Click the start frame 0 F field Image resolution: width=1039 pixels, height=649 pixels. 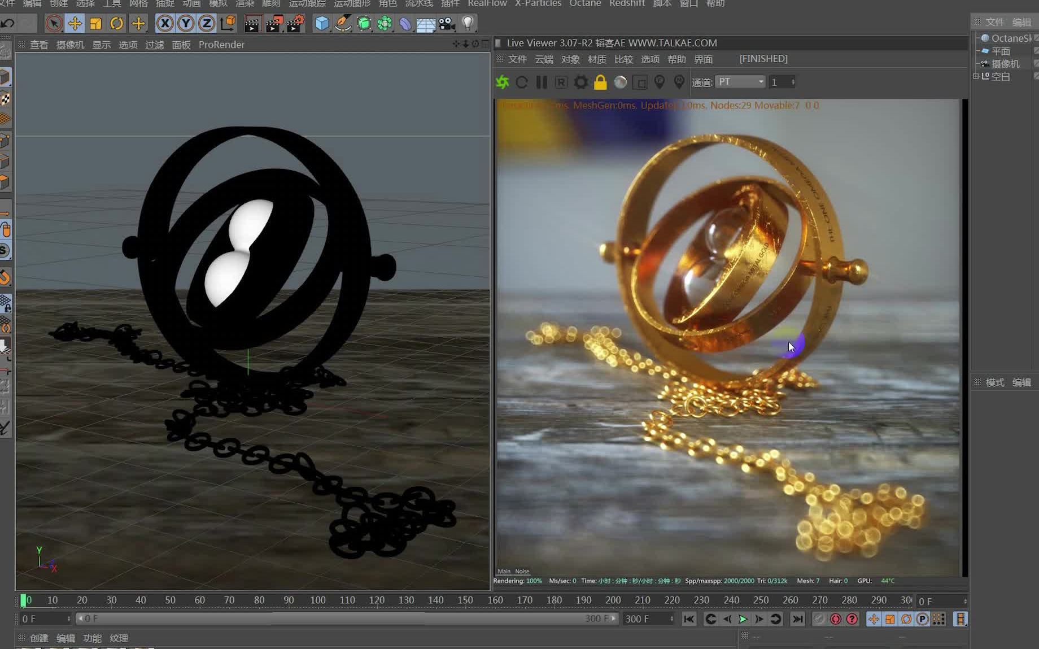click(45, 619)
